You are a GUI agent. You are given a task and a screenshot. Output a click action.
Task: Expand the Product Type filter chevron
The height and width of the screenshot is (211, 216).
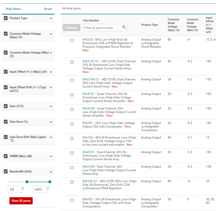51,18
